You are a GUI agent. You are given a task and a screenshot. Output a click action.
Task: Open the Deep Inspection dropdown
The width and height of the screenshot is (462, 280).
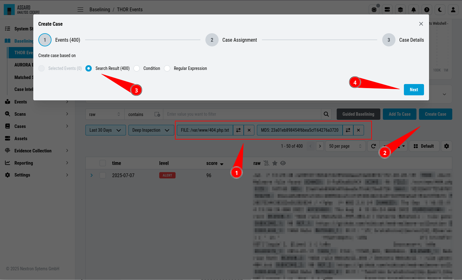point(151,130)
